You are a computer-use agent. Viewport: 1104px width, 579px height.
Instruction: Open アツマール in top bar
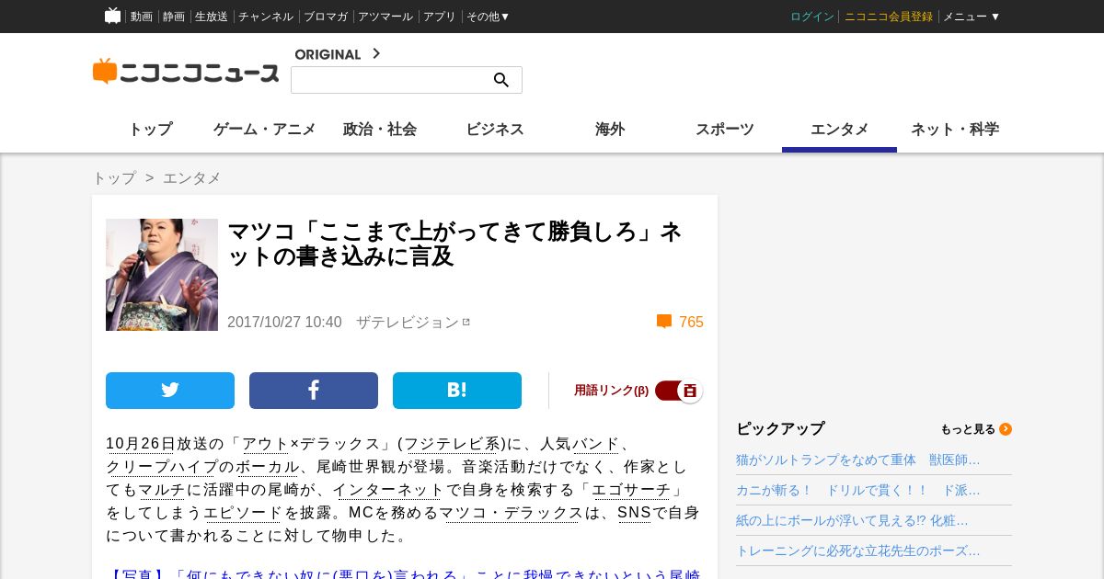click(385, 17)
